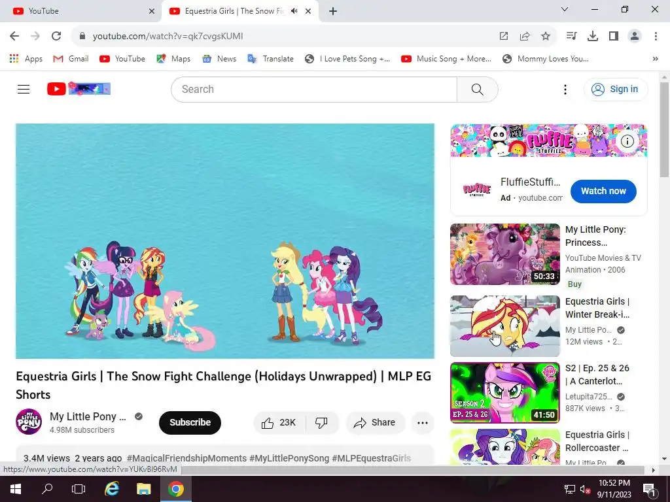
Task: Open Chrome three-dot menu
Action: [x=656, y=37]
